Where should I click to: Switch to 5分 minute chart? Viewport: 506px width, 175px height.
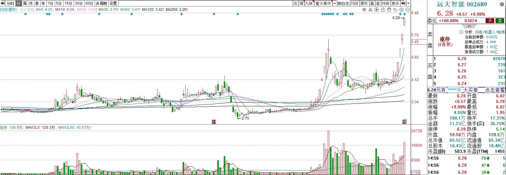(x=59, y=3)
